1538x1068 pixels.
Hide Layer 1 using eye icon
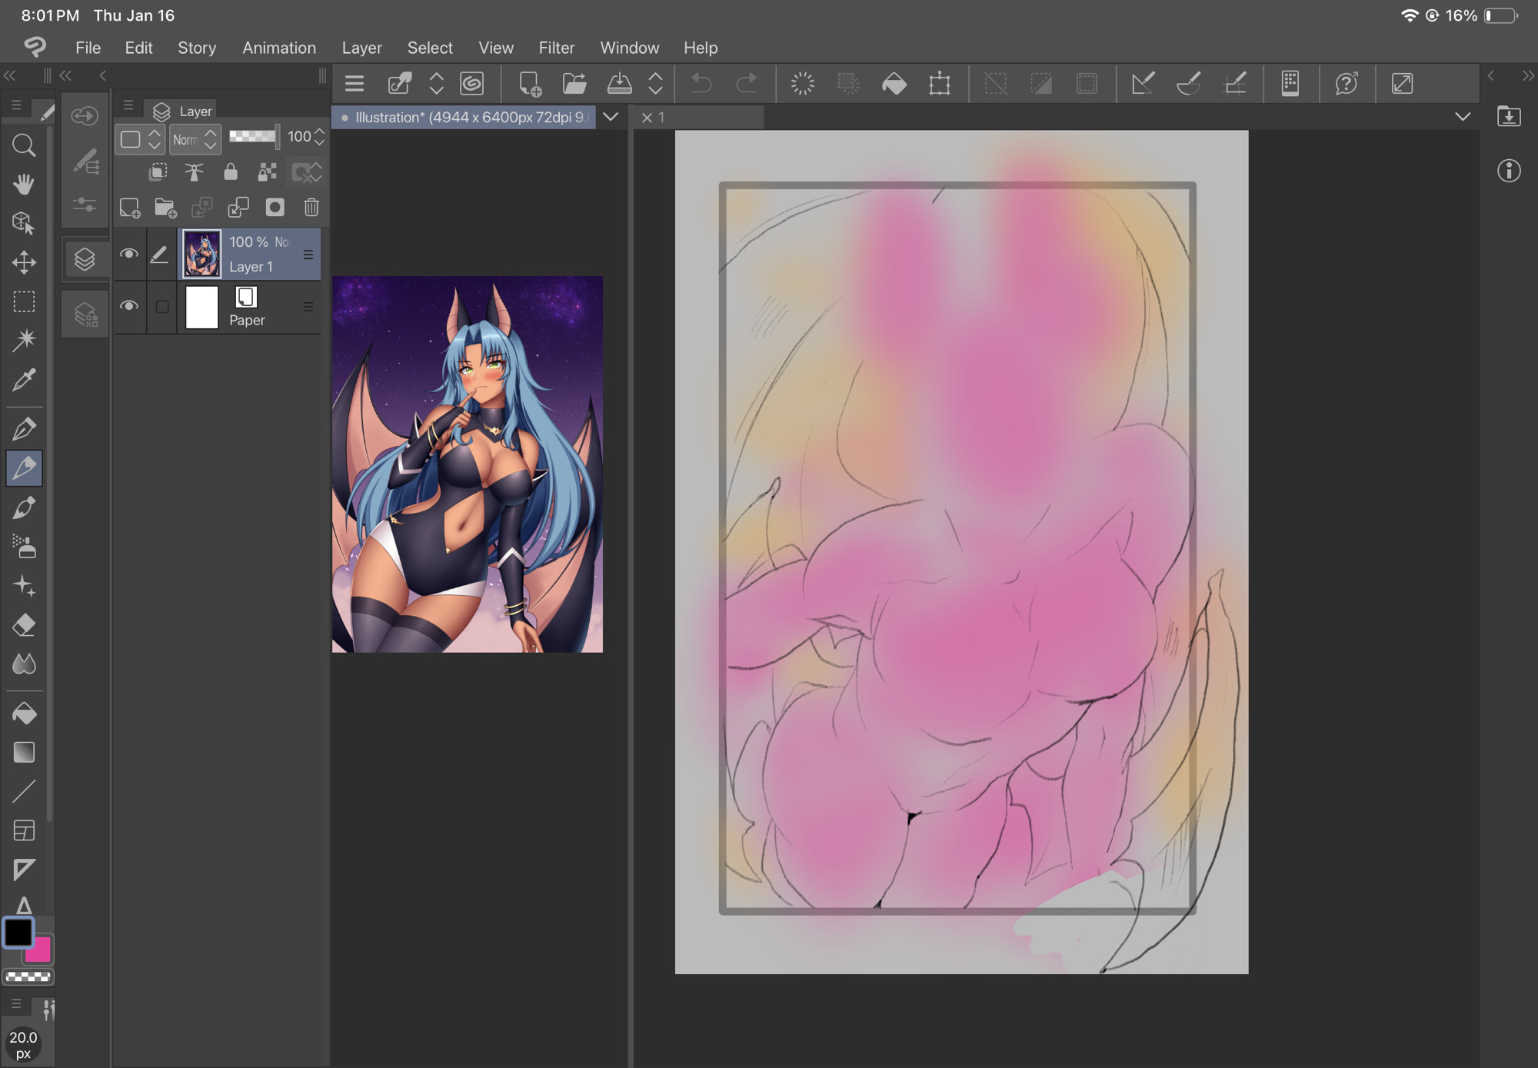coord(129,254)
